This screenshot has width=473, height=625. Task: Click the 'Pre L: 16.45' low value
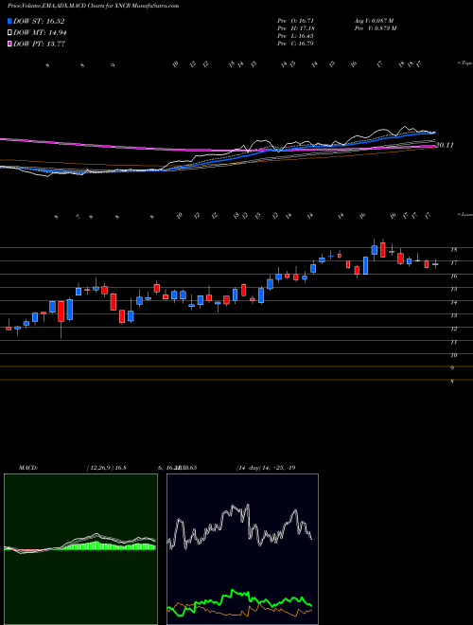[x=296, y=36]
